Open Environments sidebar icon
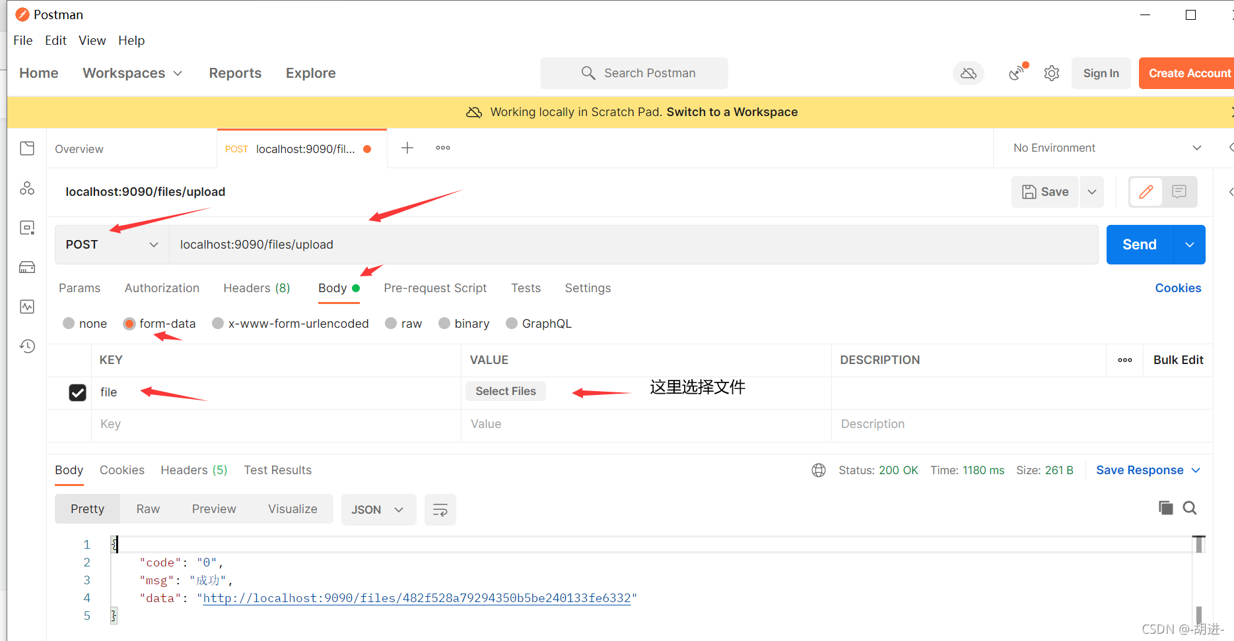 point(27,228)
